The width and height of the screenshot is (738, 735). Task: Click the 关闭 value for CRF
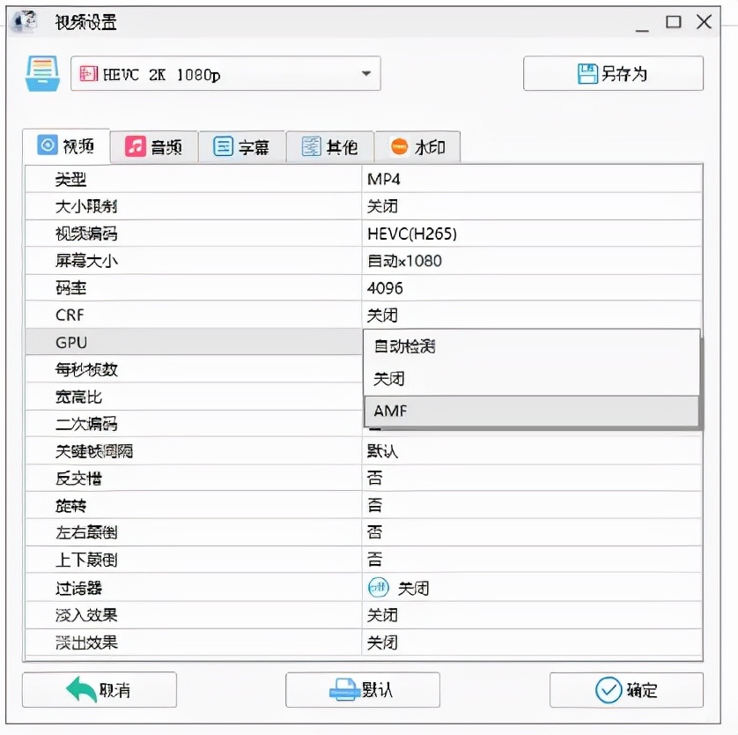(x=382, y=315)
